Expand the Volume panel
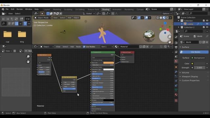The height and width of the screenshot is (118, 210). (180, 73)
